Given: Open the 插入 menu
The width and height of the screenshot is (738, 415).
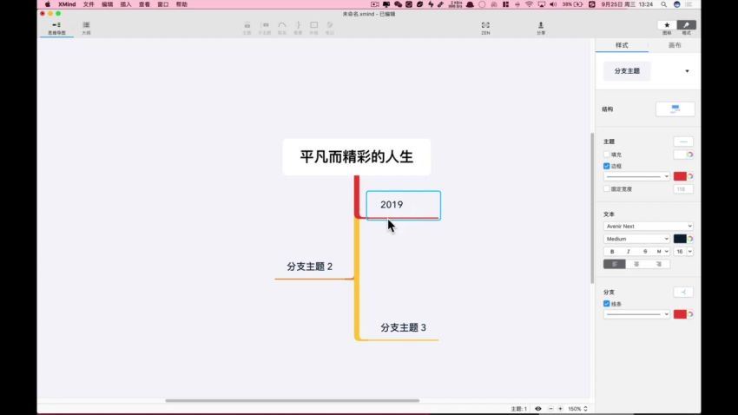Looking at the screenshot, I should (126, 4).
